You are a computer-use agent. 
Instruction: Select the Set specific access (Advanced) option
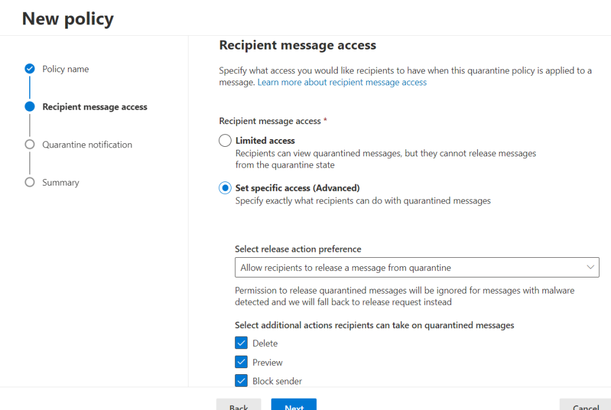(x=225, y=188)
